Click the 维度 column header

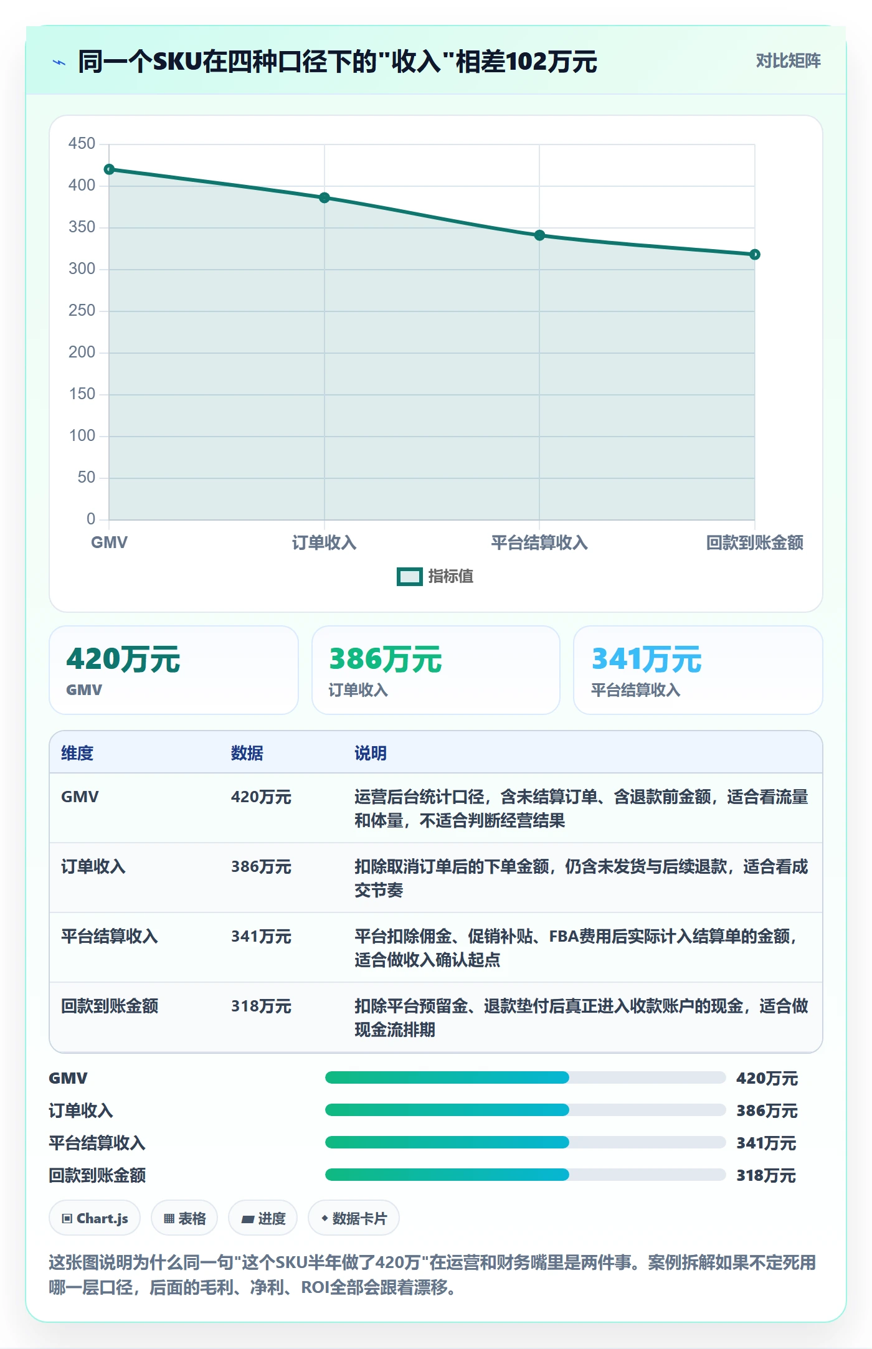tap(77, 753)
